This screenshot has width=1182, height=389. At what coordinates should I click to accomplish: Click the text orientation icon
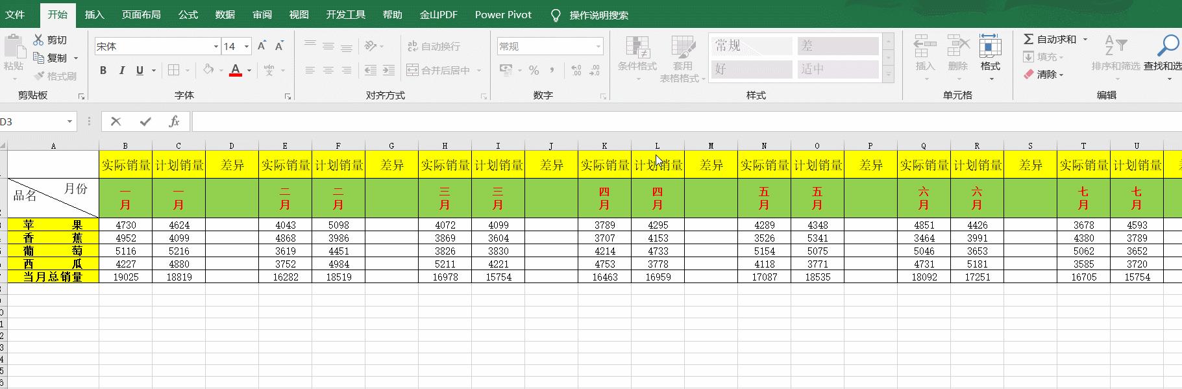point(371,45)
